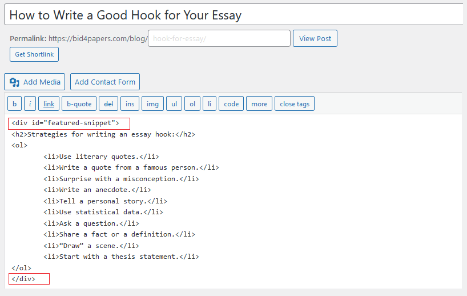Click the opening <ol> tag line
The image size is (467, 296).
point(19,146)
